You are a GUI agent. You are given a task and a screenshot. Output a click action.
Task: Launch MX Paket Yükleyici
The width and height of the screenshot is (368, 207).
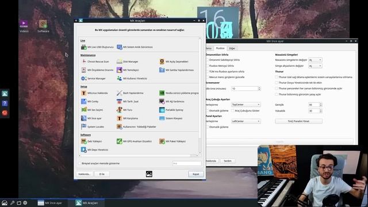(x=172, y=141)
